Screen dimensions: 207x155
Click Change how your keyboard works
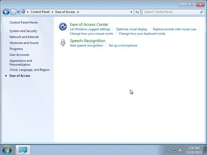142,34
